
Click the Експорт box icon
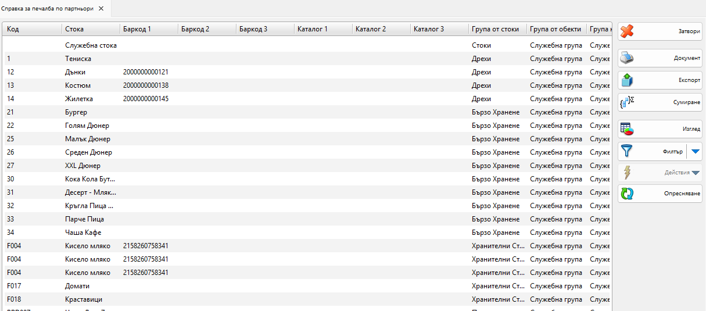click(627, 80)
